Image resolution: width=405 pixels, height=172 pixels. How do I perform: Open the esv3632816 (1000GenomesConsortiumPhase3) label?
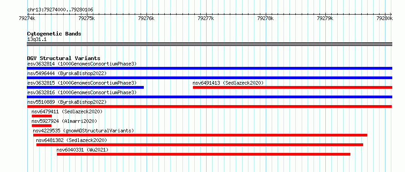coord(82,92)
